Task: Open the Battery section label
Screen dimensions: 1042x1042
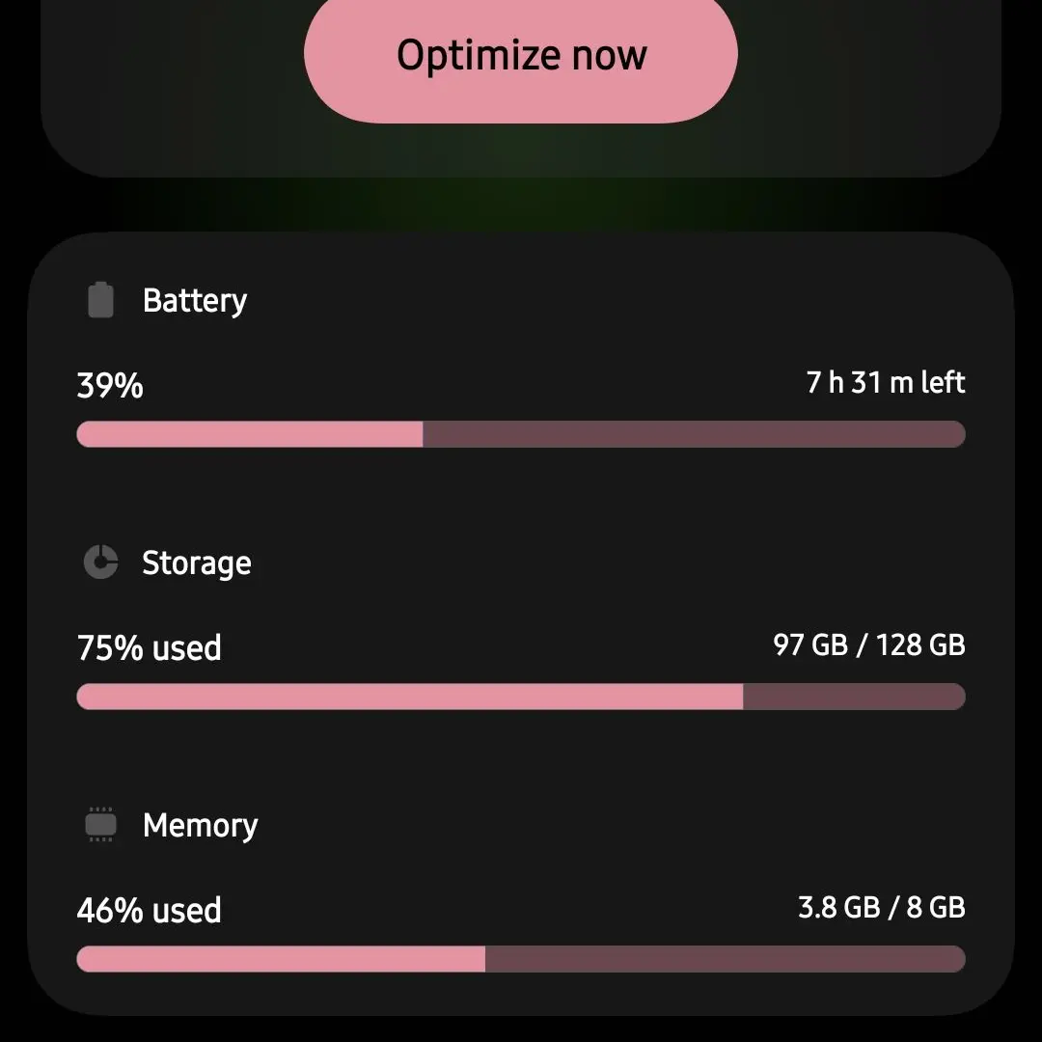Action: (195, 301)
